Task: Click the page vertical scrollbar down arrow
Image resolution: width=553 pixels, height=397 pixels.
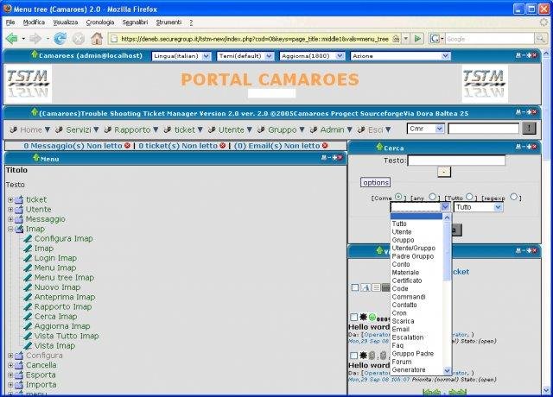Action: click(x=546, y=389)
